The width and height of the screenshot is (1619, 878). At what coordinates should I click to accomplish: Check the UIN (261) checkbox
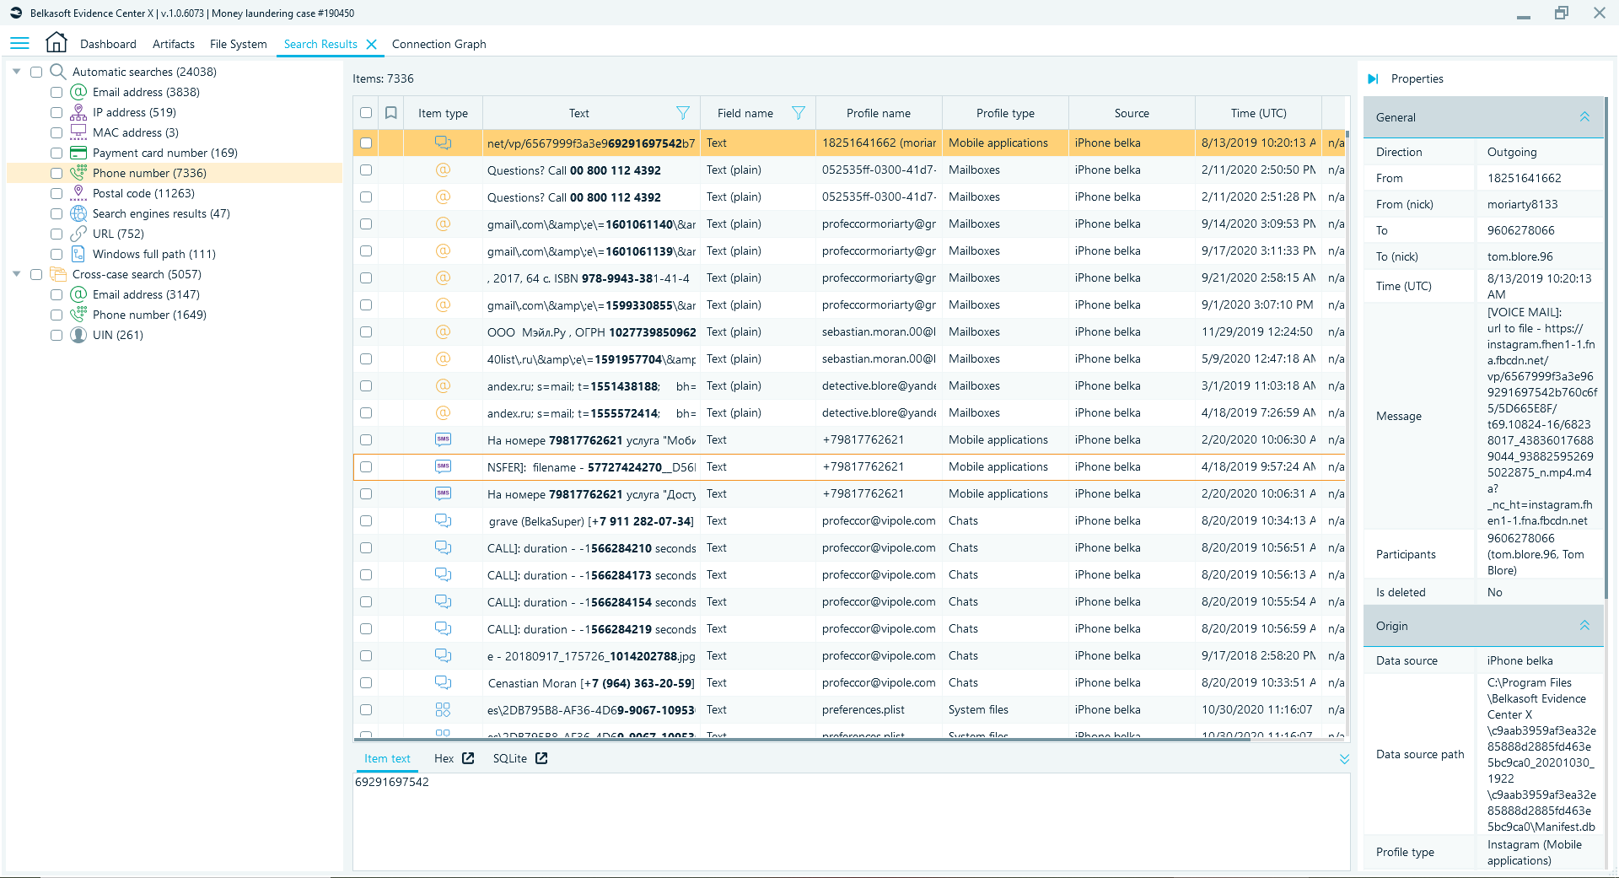coord(56,335)
